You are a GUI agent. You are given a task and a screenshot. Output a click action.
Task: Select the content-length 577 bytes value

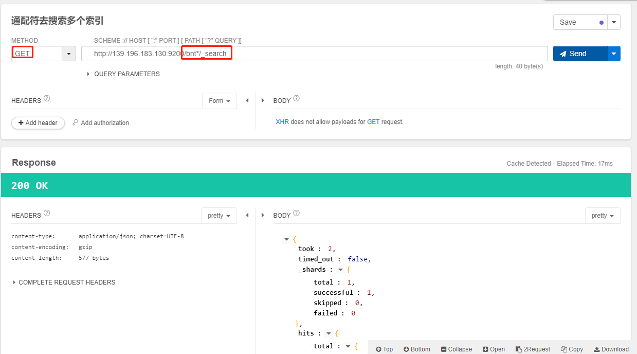[x=94, y=258]
